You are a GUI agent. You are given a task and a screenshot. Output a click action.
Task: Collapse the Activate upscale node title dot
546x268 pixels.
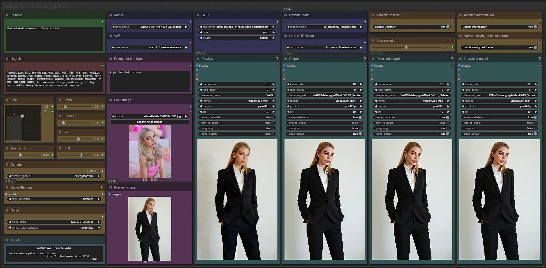pos(373,15)
